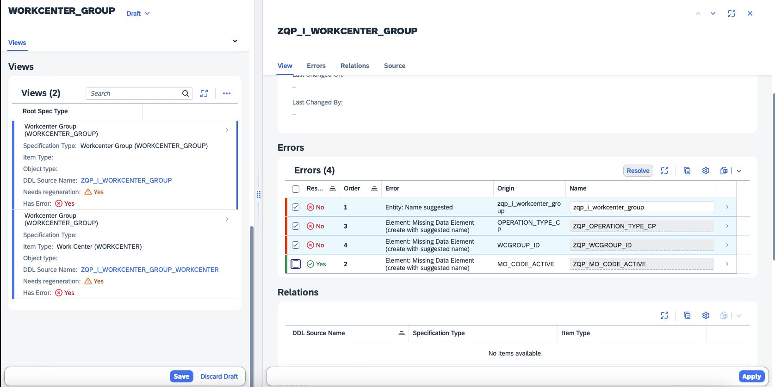
Task: Toggle select-all checkbox in Errors table
Action: click(296, 189)
